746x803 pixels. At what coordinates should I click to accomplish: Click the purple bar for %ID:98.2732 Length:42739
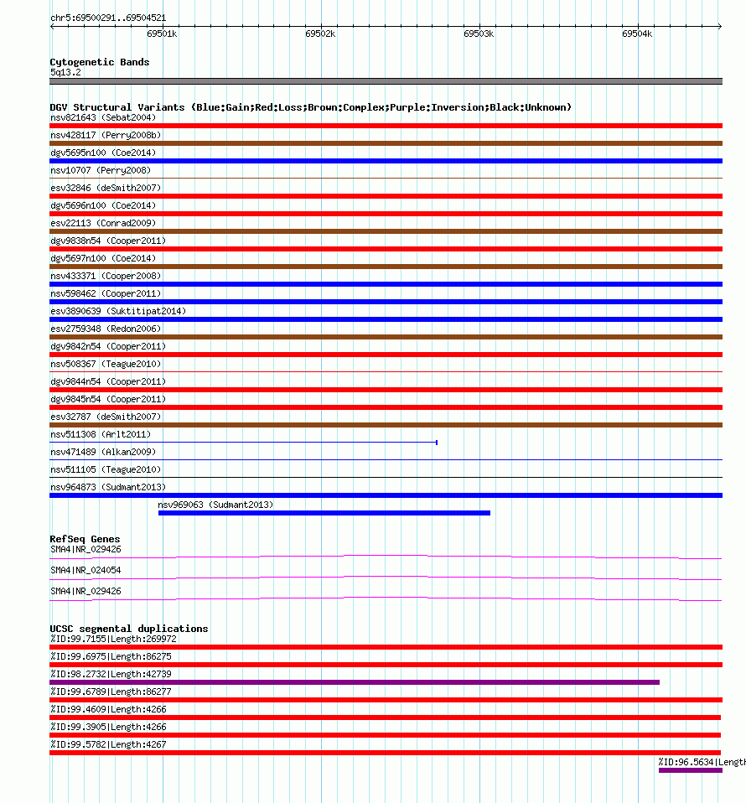pyautogui.click(x=355, y=682)
